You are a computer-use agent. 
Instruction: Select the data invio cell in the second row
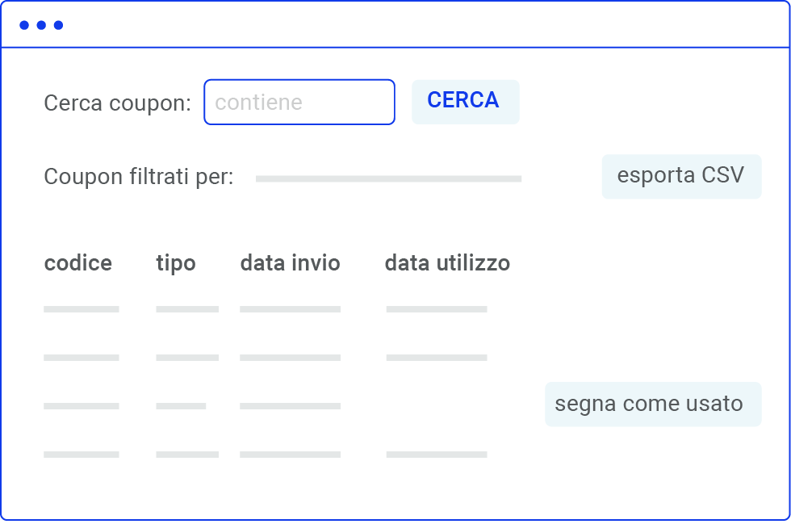tap(290, 358)
